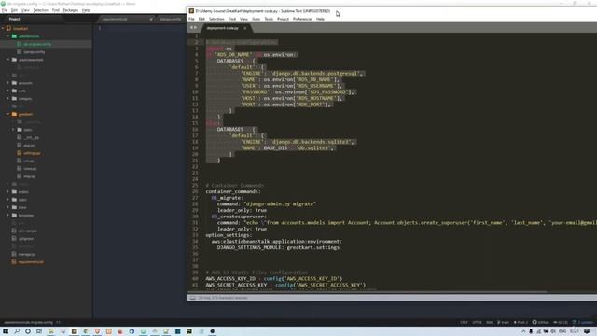Open Task View from the taskbar
Viewport: 597px width, 336px height.
pos(39,331)
